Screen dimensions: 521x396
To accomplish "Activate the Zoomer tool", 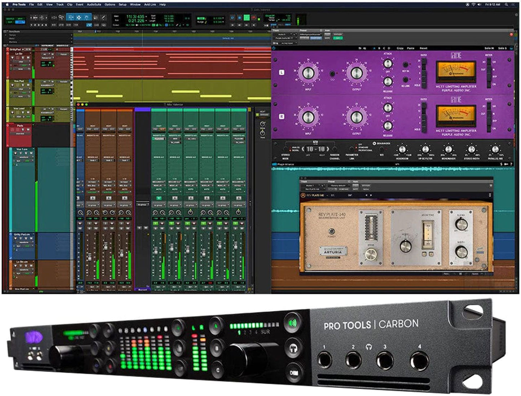I will click(x=61, y=17).
